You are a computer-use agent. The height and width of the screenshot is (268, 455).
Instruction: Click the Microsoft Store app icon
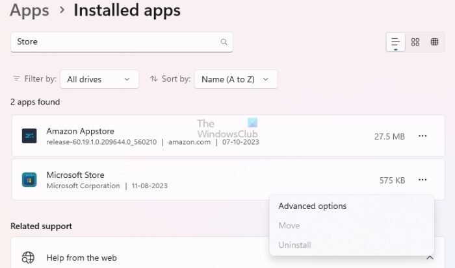29,180
